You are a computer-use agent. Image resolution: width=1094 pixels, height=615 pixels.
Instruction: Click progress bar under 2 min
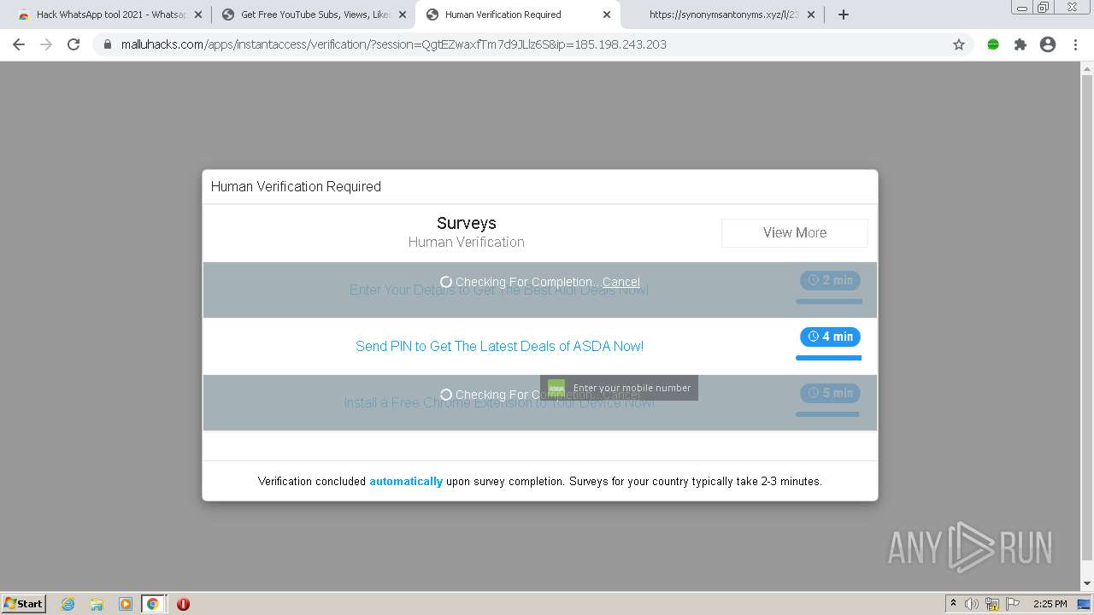pyautogui.click(x=828, y=302)
